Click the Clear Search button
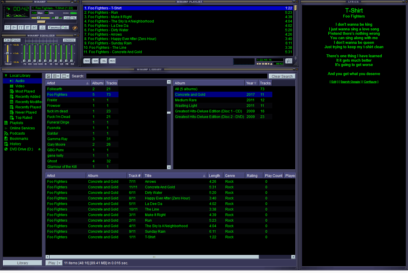Screen dimensions: 408x273 pyautogui.click(x=282, y=76)
